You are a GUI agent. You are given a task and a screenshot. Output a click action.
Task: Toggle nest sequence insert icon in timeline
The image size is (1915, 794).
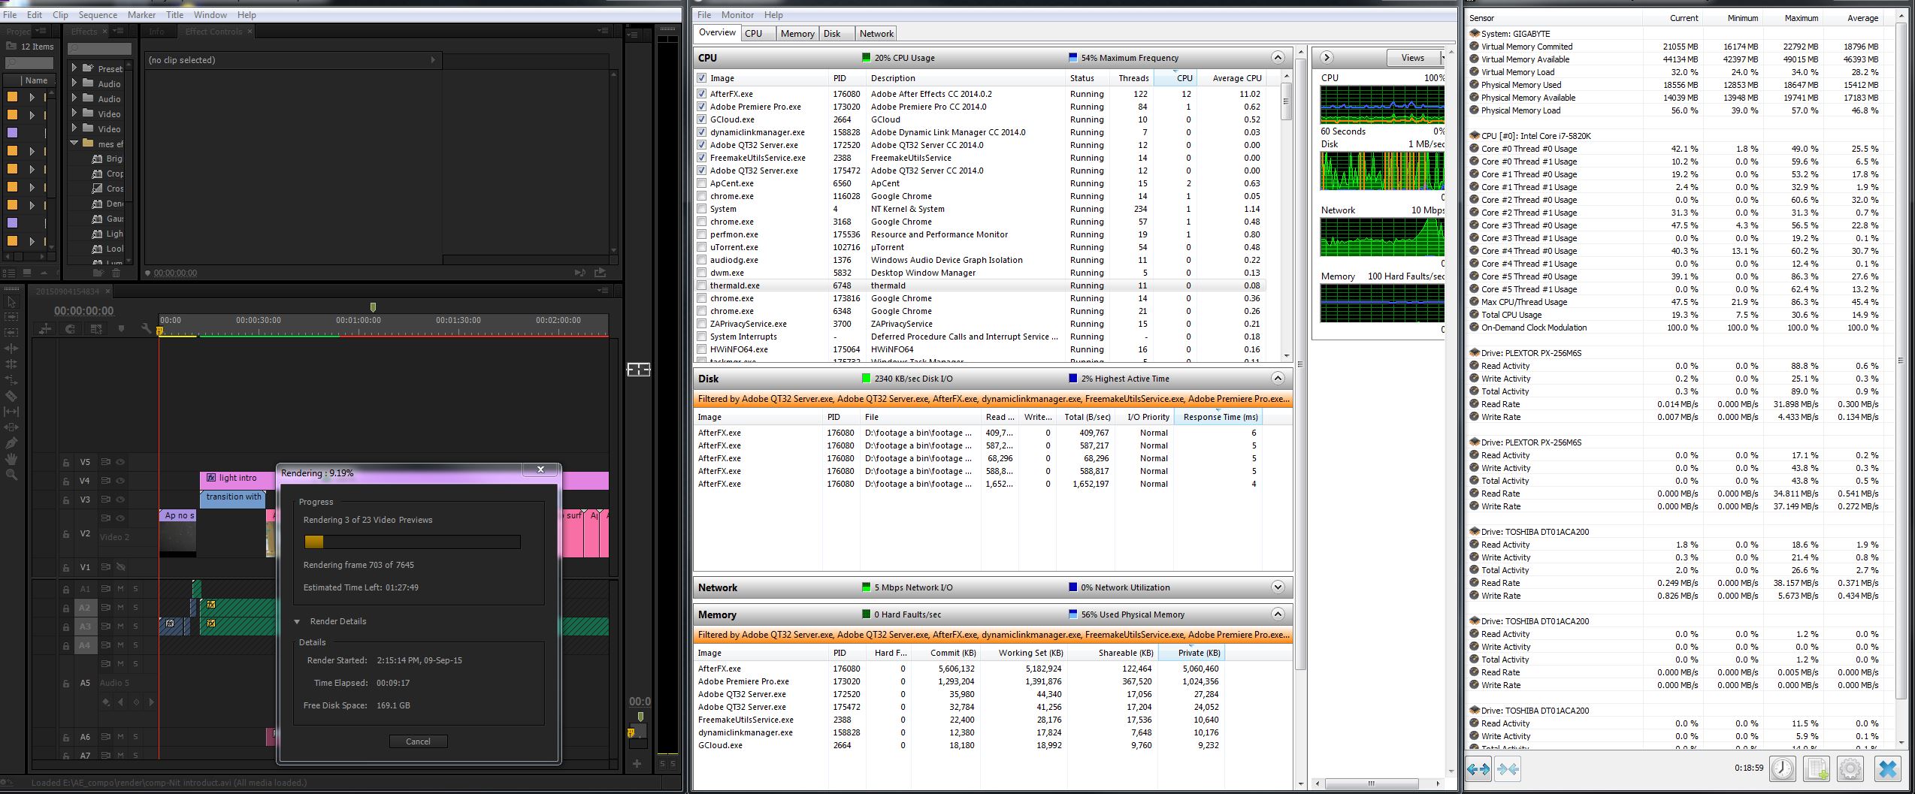(x=45, y=329)
